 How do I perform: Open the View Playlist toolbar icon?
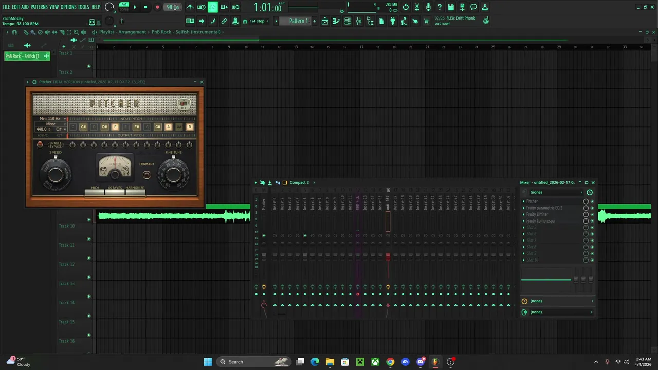(325, 21)
